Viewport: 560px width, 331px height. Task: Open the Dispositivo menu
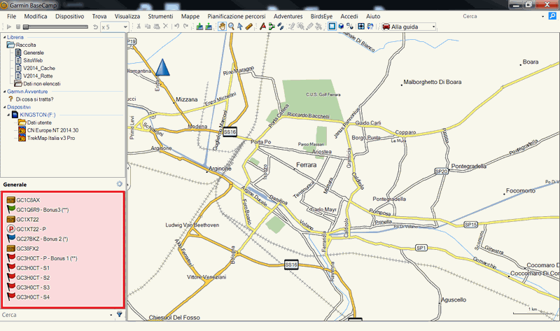69,16
